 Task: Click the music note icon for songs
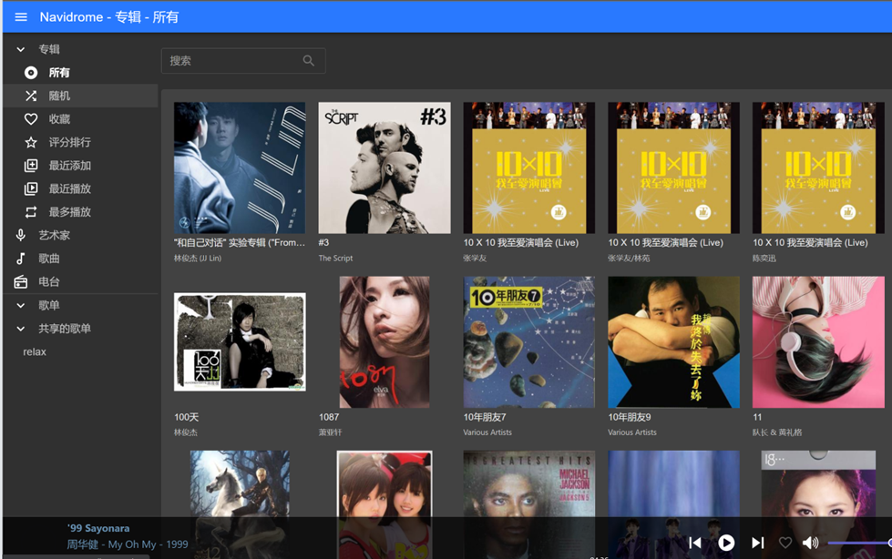(21, 259)
